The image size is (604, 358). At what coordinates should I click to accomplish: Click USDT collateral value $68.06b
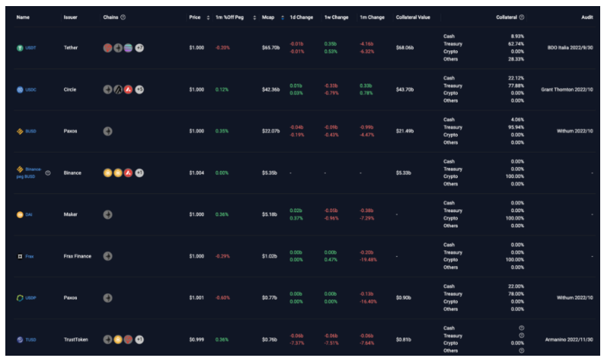pos(405,48)
